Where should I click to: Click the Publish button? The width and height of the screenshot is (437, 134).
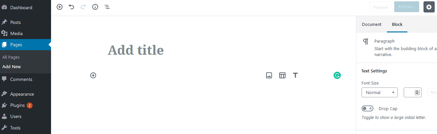[407, 7]
